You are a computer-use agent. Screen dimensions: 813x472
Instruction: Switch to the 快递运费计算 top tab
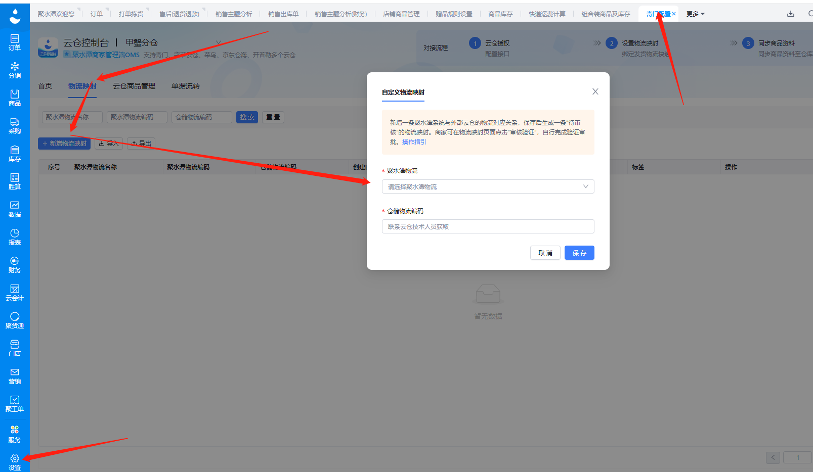point(547,14)
